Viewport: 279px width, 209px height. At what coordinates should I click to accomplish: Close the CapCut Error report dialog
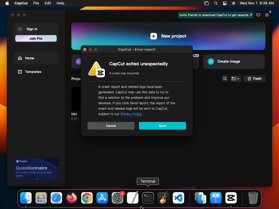[85, 50]
